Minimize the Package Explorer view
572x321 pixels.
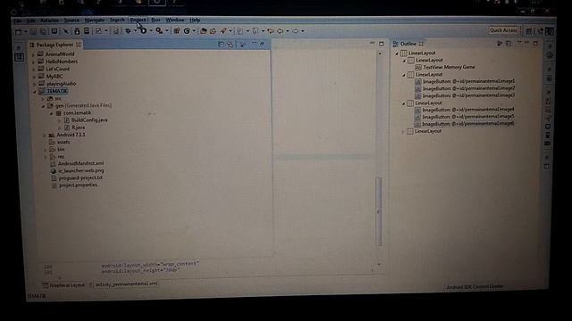tap(254, 44)
